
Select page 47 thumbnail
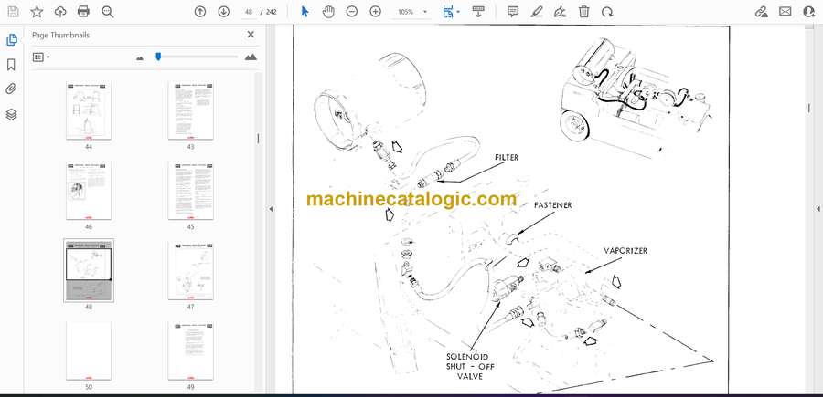190,272
